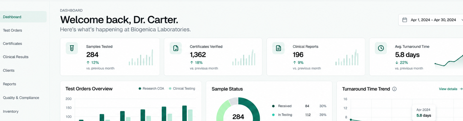Click the Welcome back, Dr. Carter heading
The height and width of the screenshot is (121, 463).
[x=119, y=20]
